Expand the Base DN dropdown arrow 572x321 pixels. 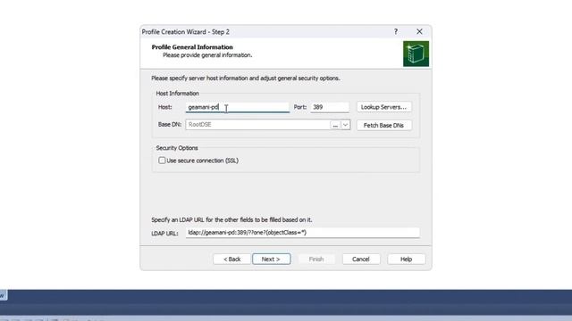point(345,125)
